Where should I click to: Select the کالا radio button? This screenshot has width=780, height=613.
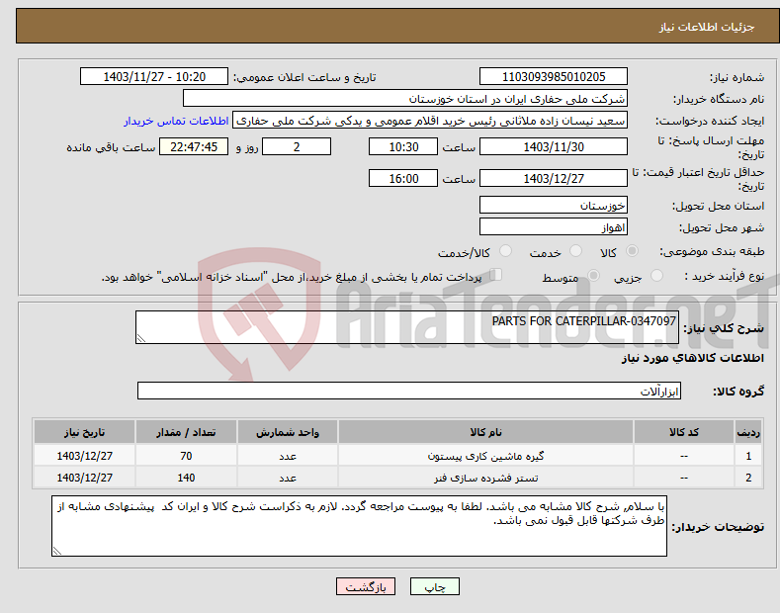[x=632, y=251]
